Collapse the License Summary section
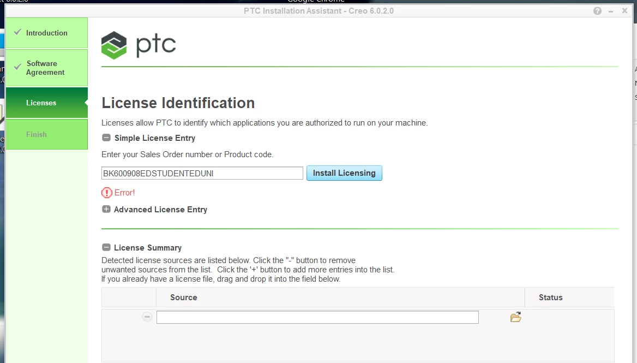 click(106, 247)
